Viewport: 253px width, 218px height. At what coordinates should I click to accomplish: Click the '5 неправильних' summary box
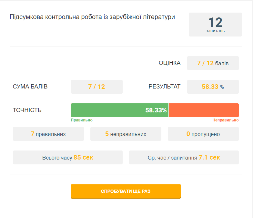point(126,134)
